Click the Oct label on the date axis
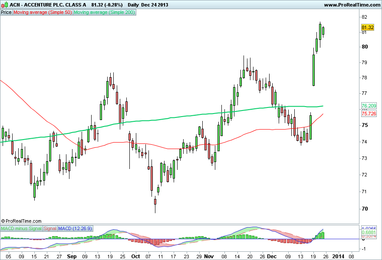The image size is (382, 260). click(135, 257)
